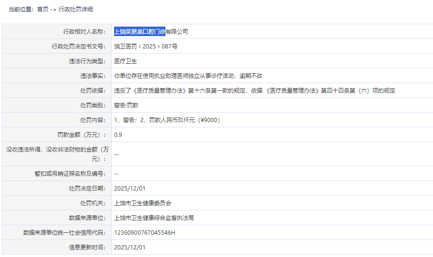Select the source unit 上饶市卫生健康综合监督执法局
Screen dimensions: 433x257
pos(154,218)
